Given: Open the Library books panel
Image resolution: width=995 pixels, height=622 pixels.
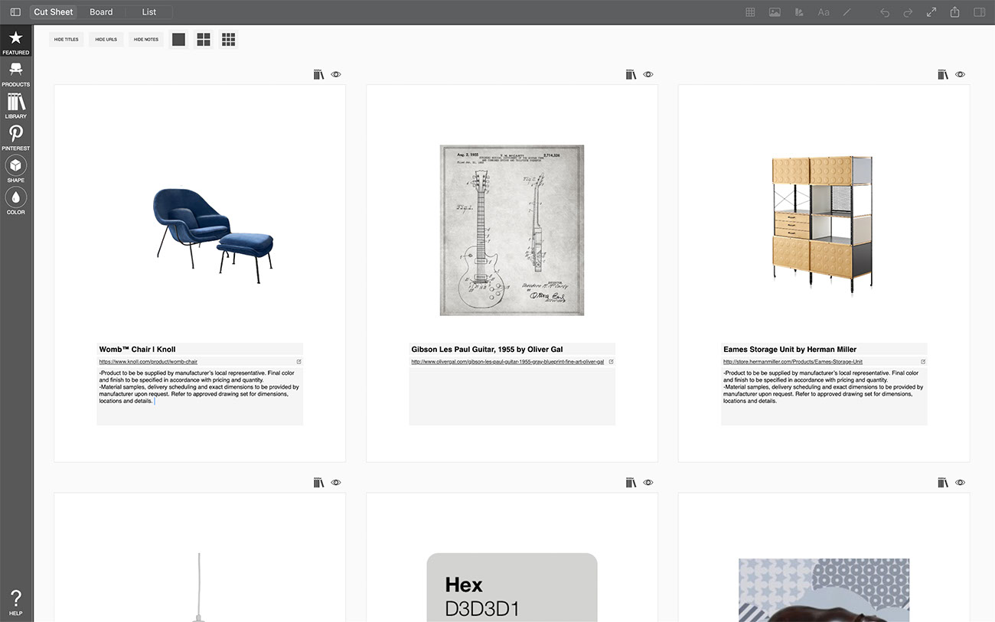Looking at the screenshot, I should tap(15, 106).
